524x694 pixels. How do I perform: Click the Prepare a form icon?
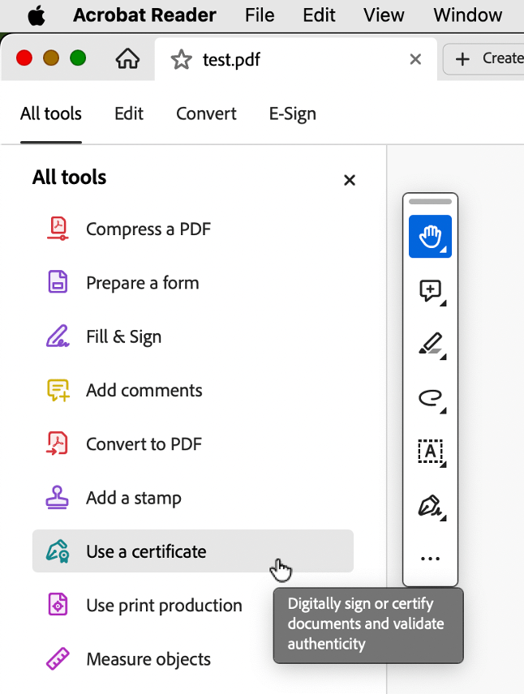pos(58,282)
